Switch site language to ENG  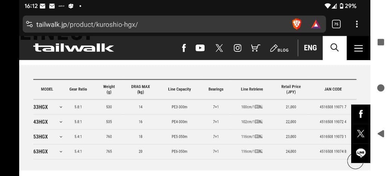[310, 48]
